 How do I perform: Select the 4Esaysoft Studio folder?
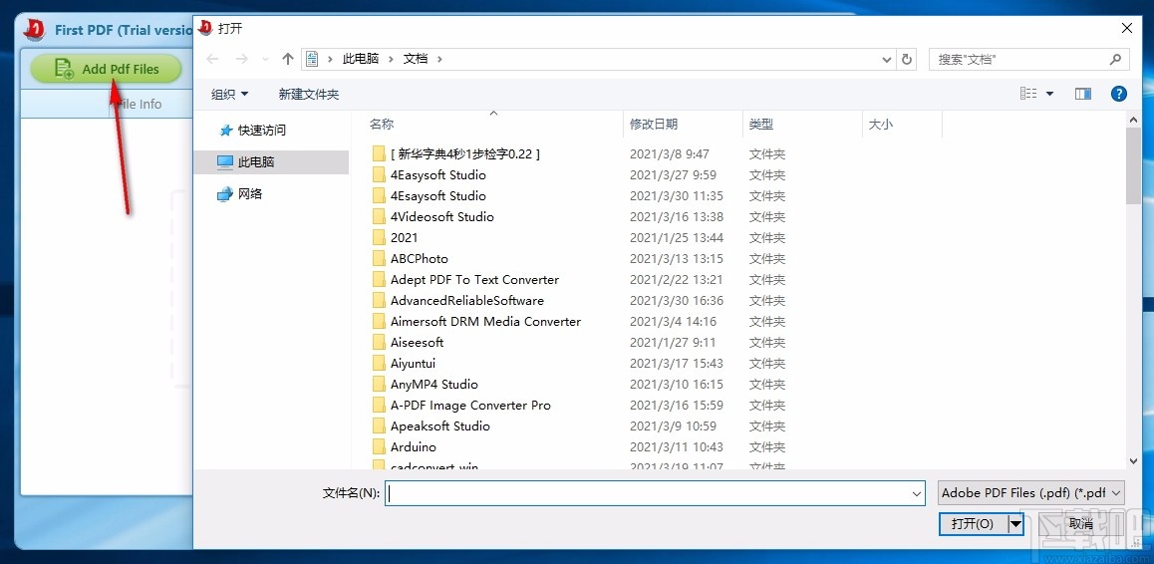click(x=437, y=196)
